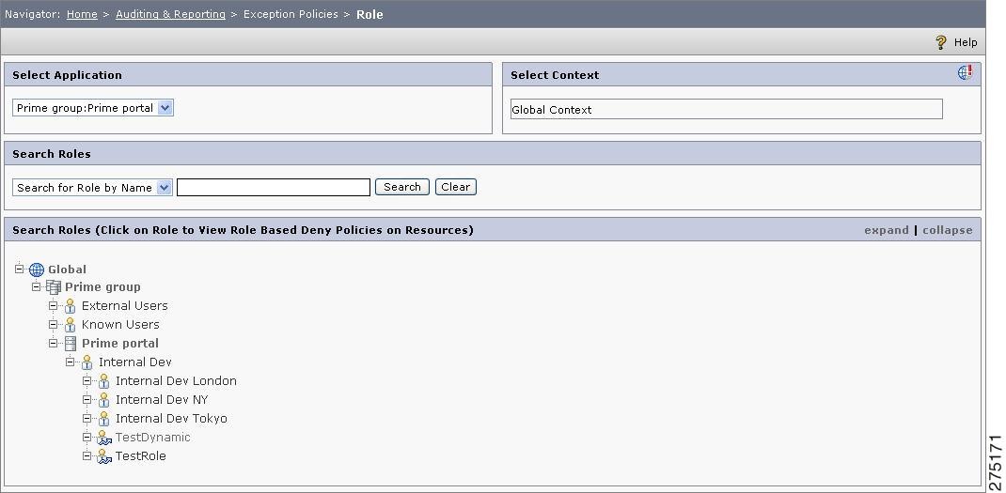Click the Help link
Image resolution: width=1006 pixels, height=493 pixels.
point(966,42)
